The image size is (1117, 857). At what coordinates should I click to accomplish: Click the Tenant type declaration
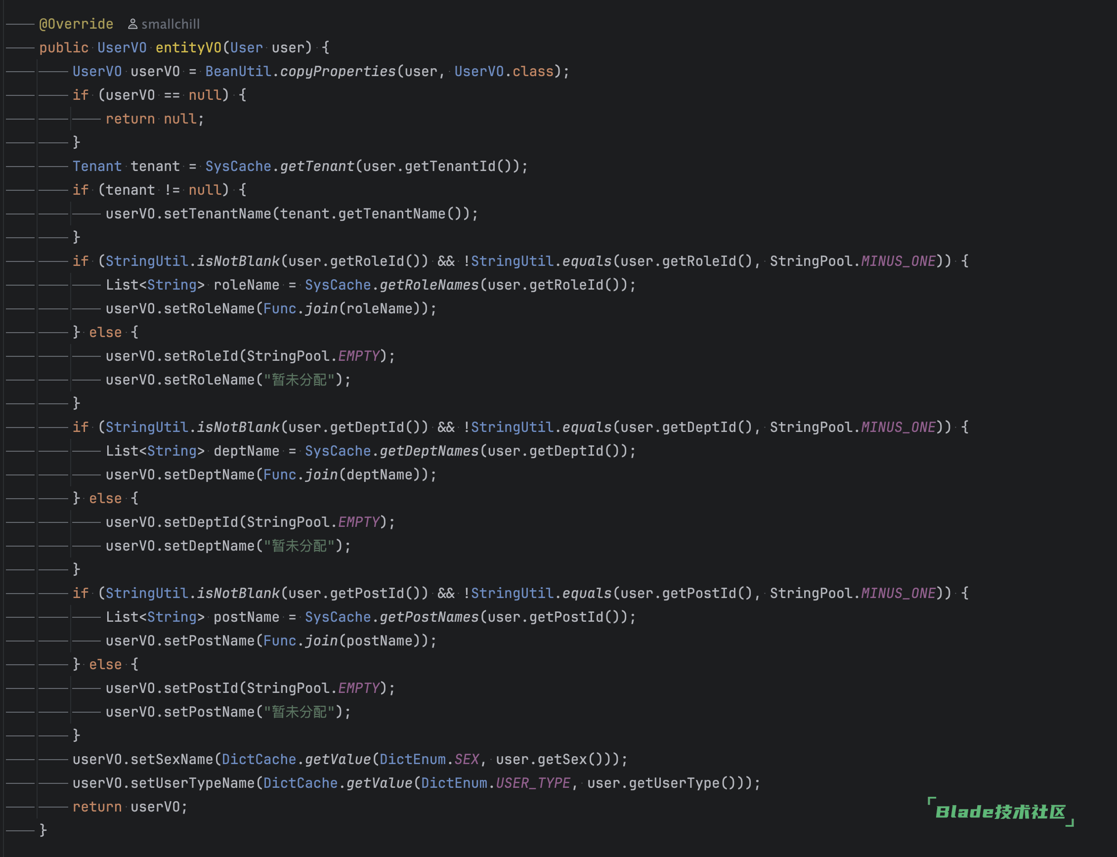pyautogui.click(x=97, y=166)
